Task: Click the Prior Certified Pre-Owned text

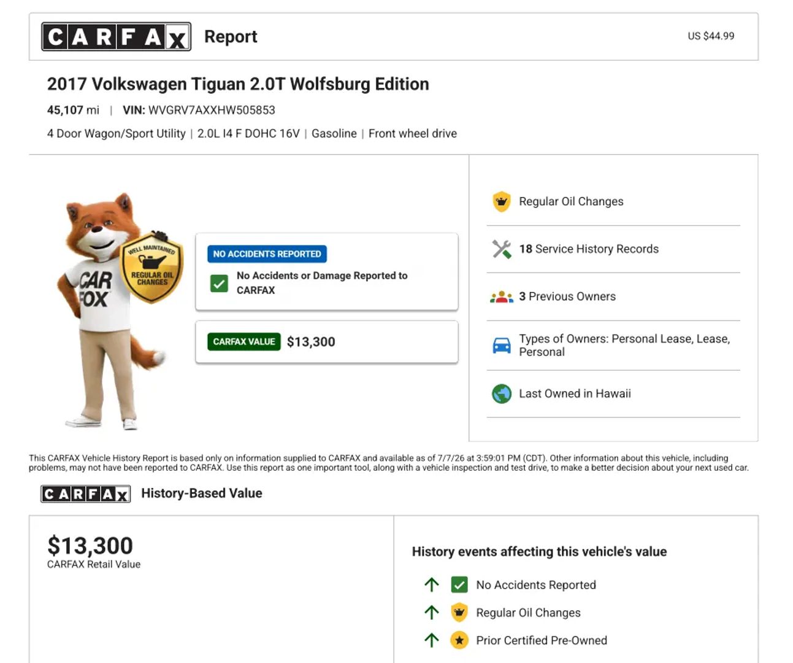Action: pyautogui.click(x=542, y=640)
